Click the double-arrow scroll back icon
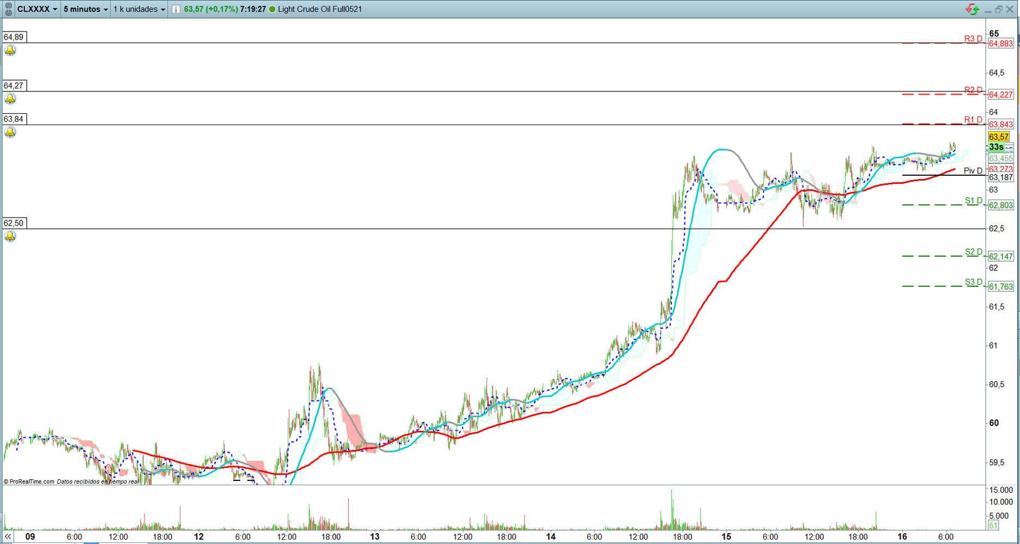The width and height of the screenshot is (1020, 544). click(x=8, y=536)
